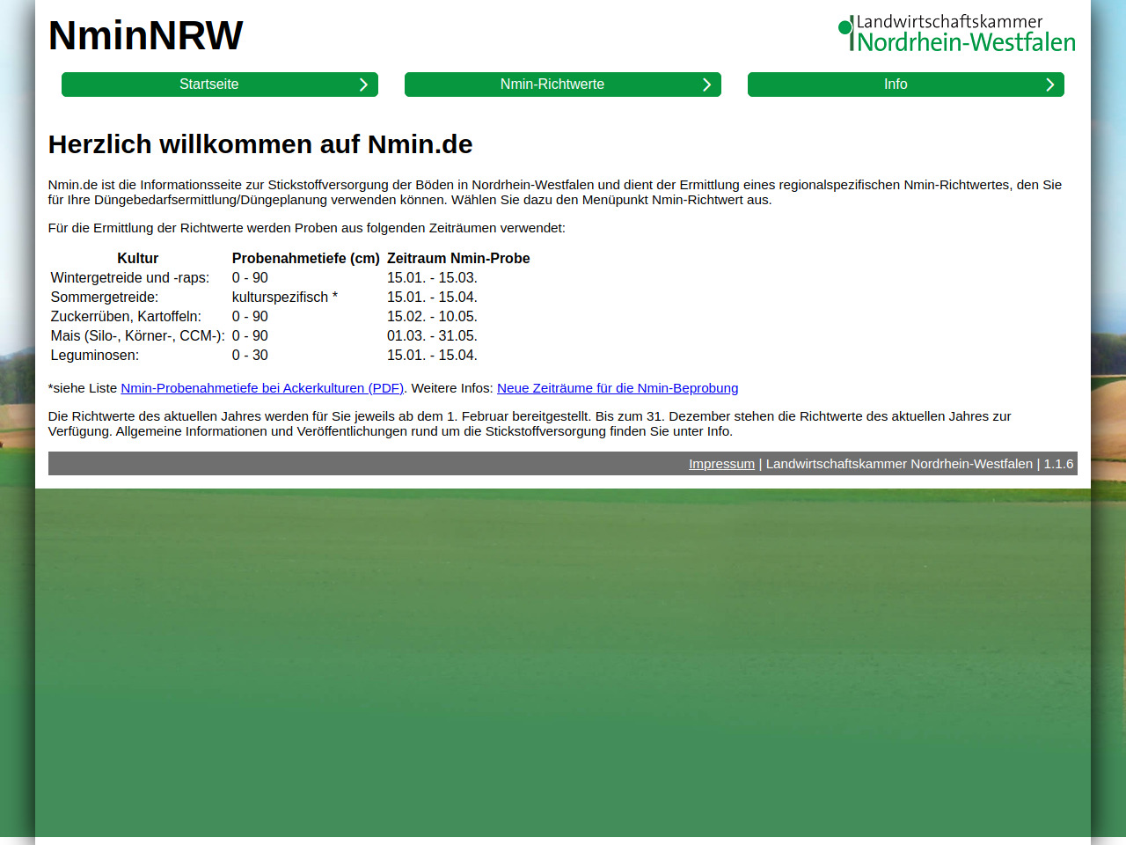Select the Leguminosen row label

94,356
